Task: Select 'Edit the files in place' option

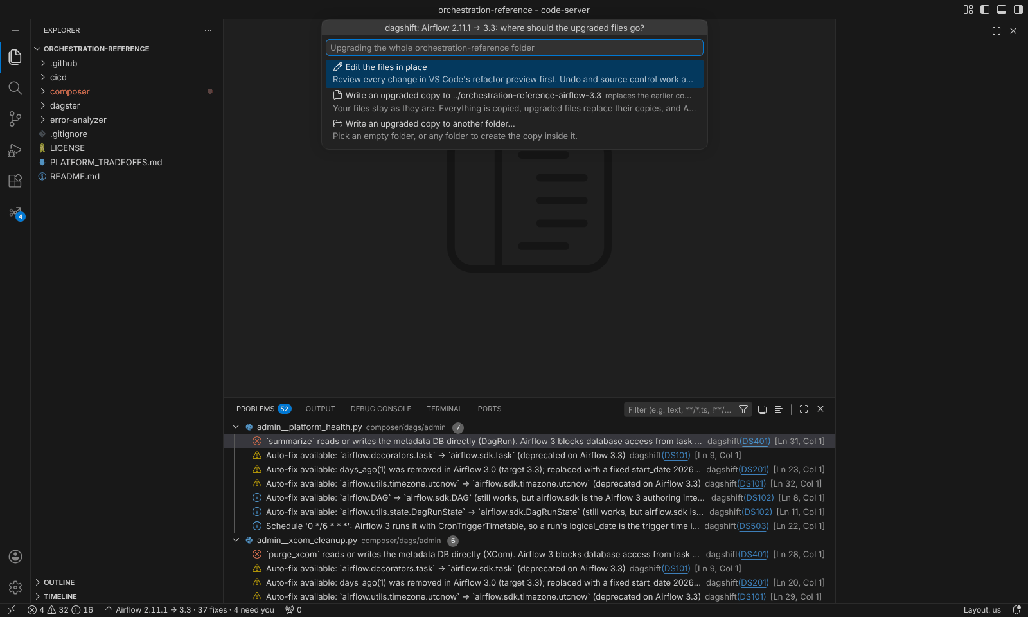Action: (515, 73)
